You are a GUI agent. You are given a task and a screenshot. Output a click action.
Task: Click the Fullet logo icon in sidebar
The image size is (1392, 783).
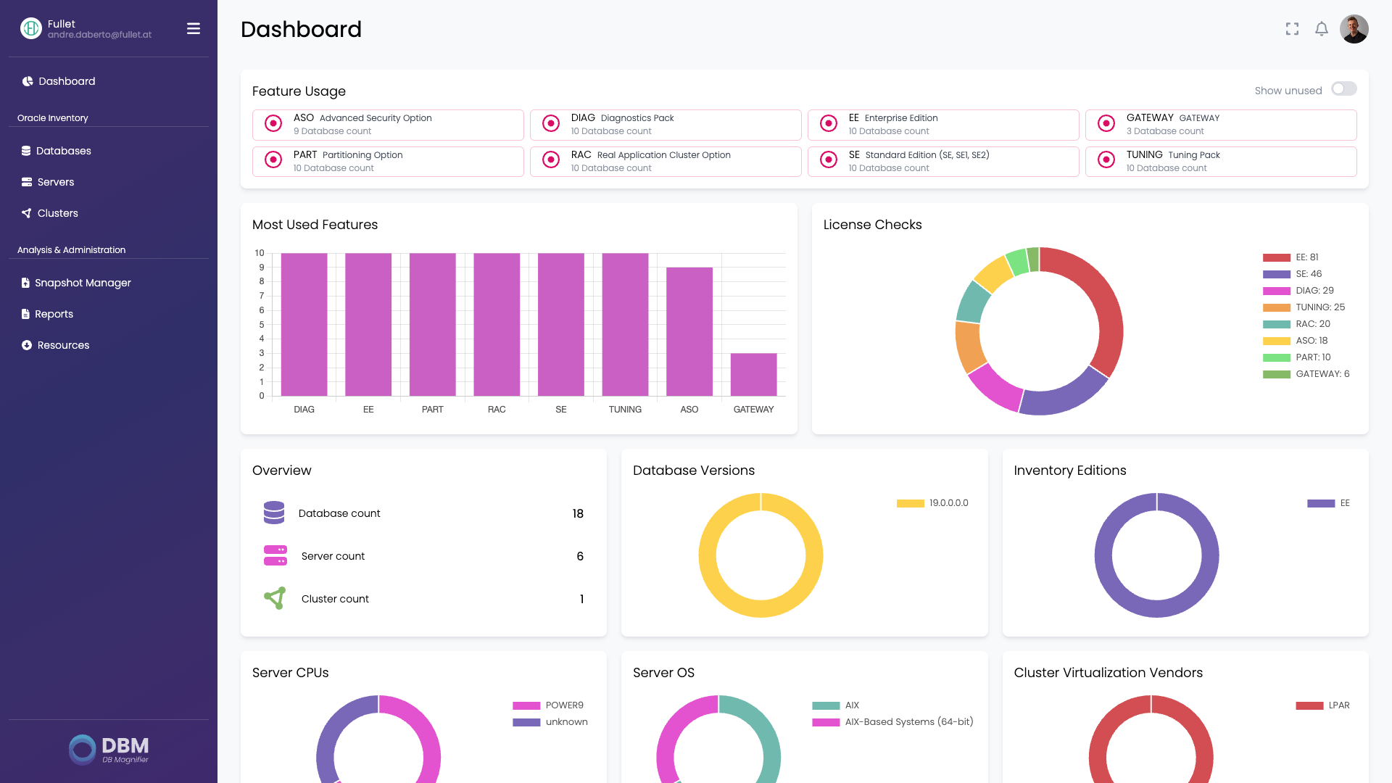coord(30,28)
